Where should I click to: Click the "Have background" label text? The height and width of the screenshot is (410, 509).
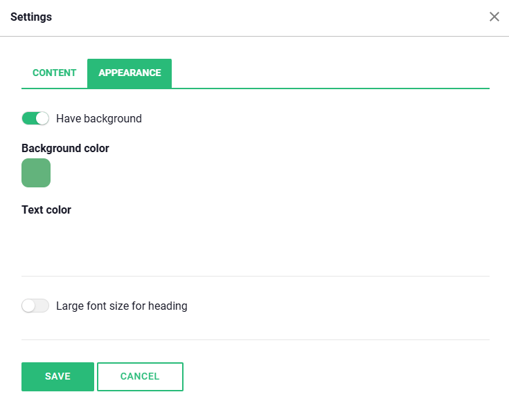click(x=99, y=118)
